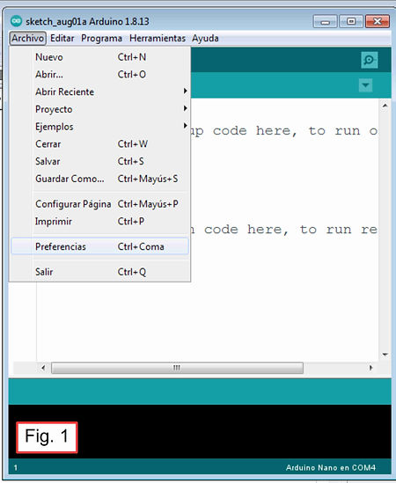
Task: Click the vertical scrollbar down arrow
Action: pos(385,355)
